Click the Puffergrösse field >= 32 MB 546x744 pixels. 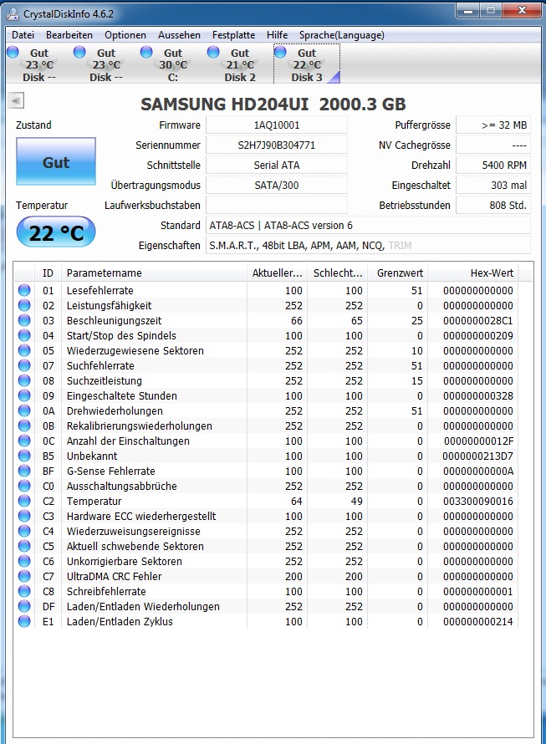[x=493, y=125]
